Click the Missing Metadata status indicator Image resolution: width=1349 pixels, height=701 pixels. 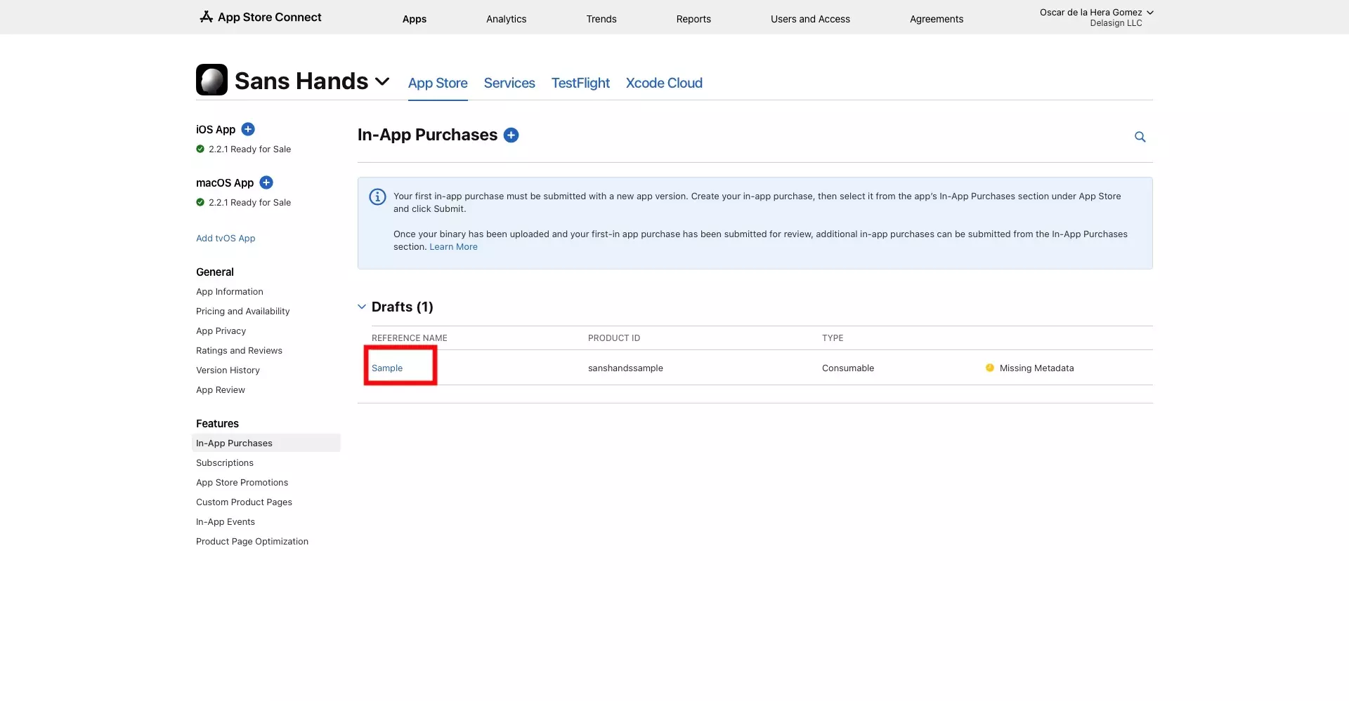[990, 367]
